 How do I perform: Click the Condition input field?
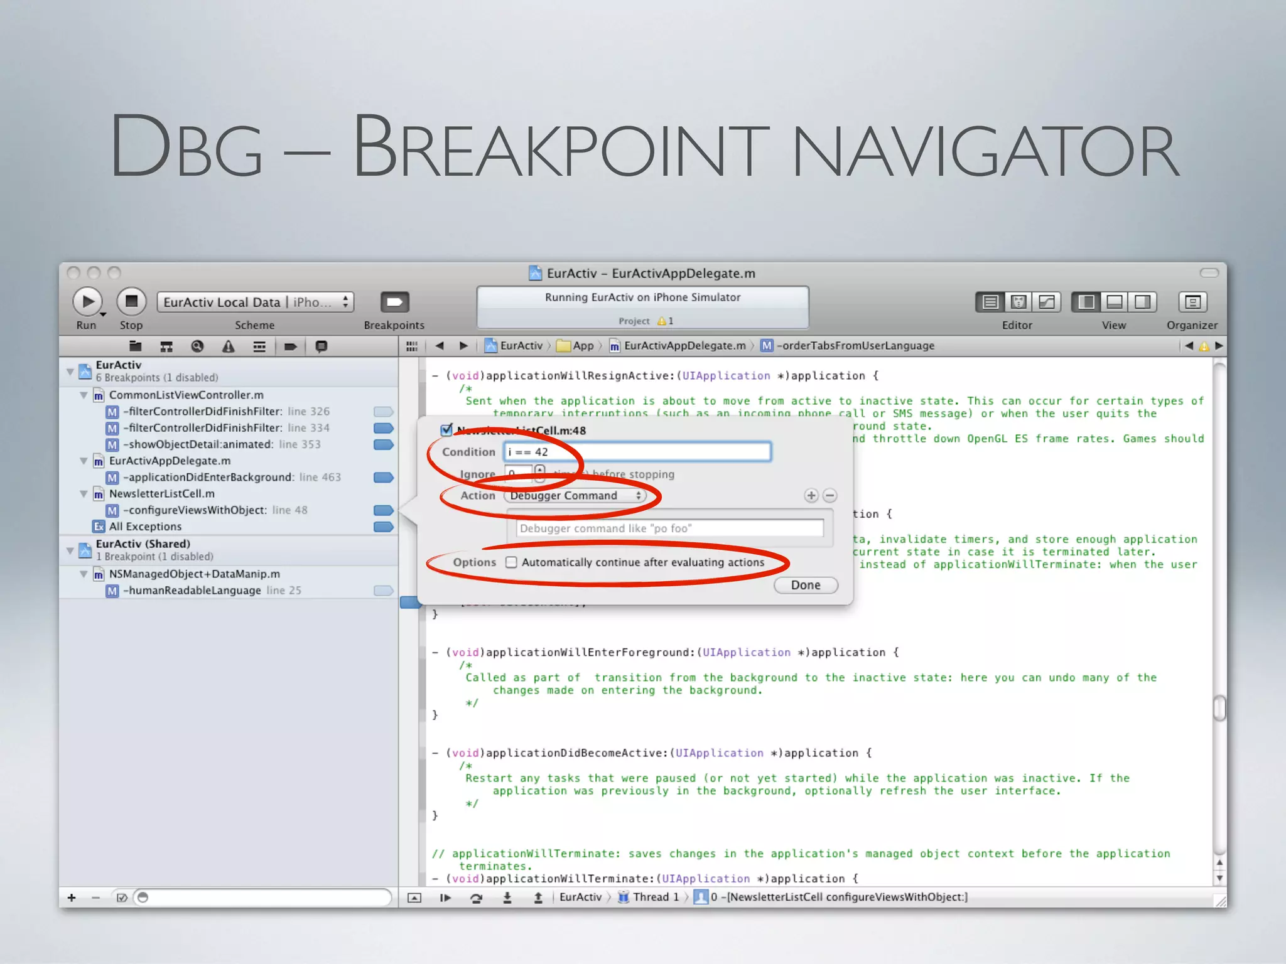click(x=637, y=452)
